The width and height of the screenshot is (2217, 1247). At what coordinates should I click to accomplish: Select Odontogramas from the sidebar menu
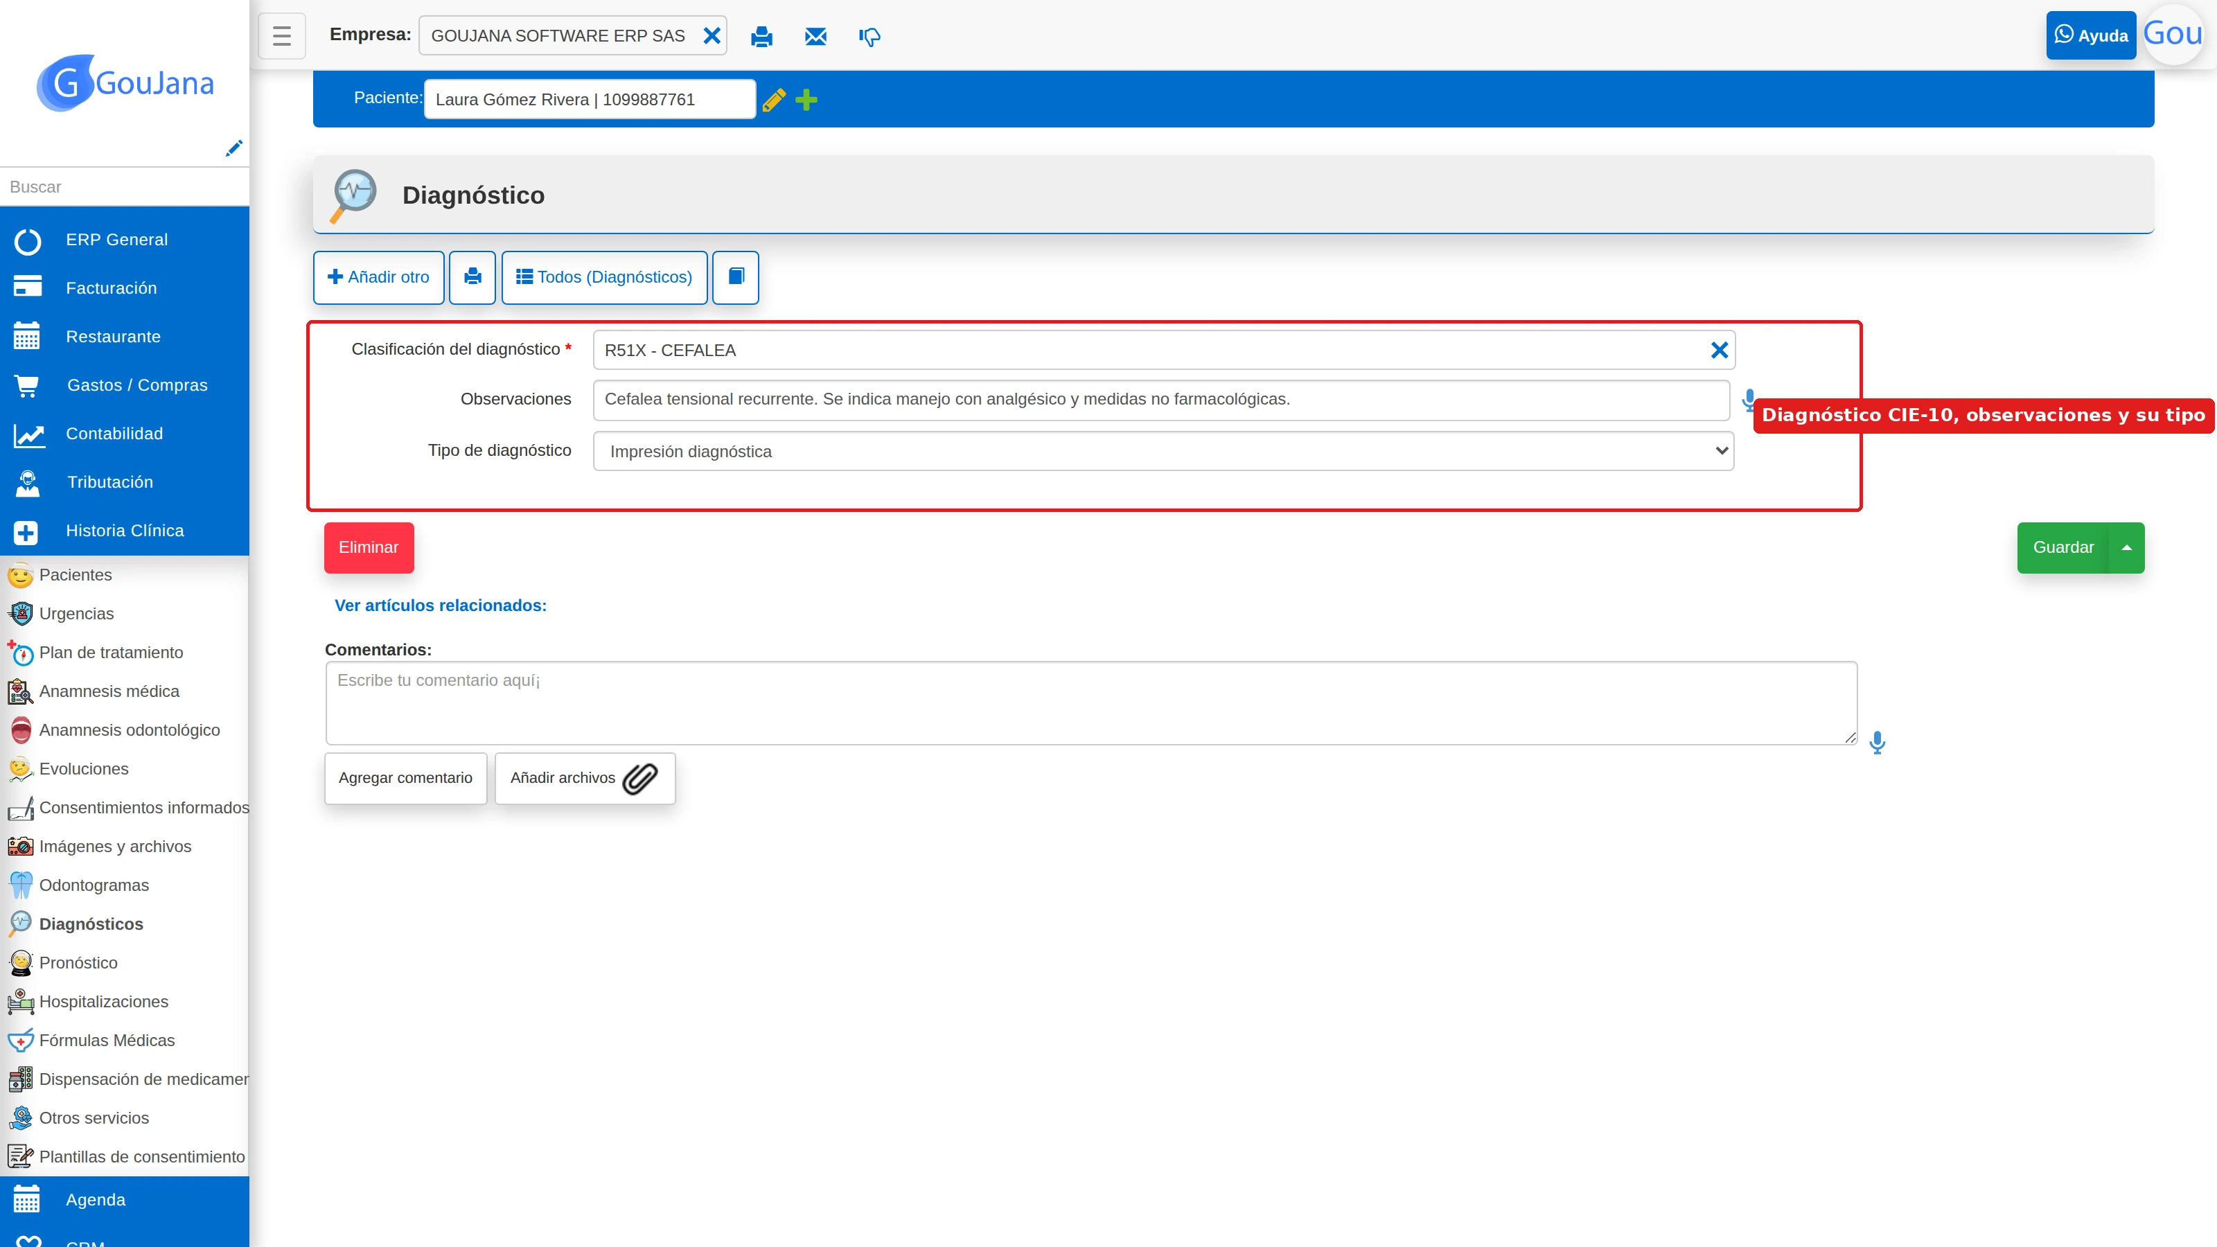[x=94, y=885]
